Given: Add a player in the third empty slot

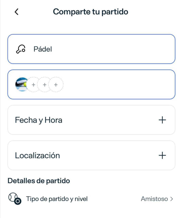Looking at the screenshot, I should pyautogui.click(x=56, y=84).
